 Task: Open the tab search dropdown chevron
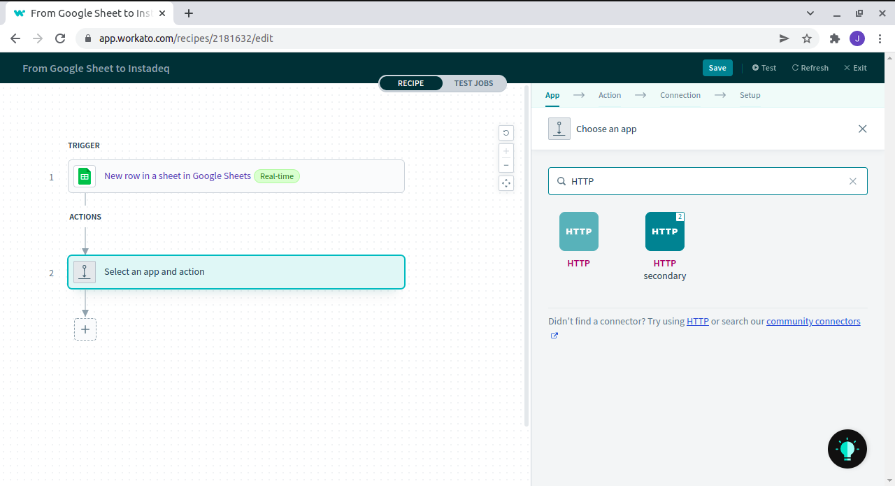[x=810, y=13]
